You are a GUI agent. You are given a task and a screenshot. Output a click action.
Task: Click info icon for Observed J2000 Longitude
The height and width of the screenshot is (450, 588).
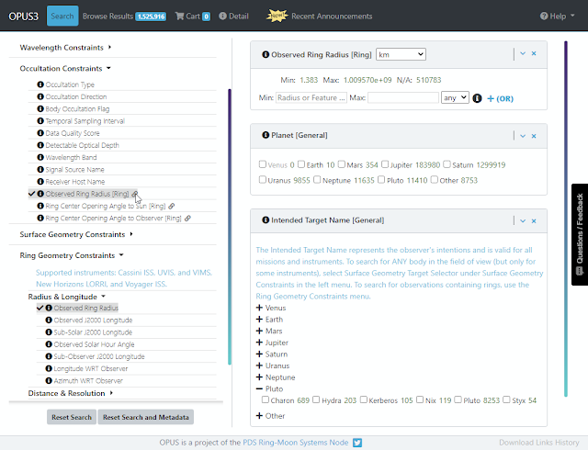49,320
